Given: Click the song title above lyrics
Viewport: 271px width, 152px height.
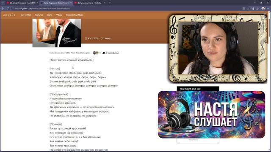Looking at the screenshot, I should pos(69,53).
